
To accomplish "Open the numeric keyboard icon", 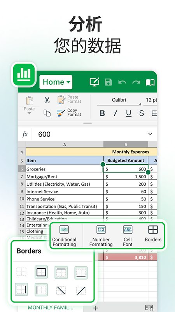I will point(149,308).
